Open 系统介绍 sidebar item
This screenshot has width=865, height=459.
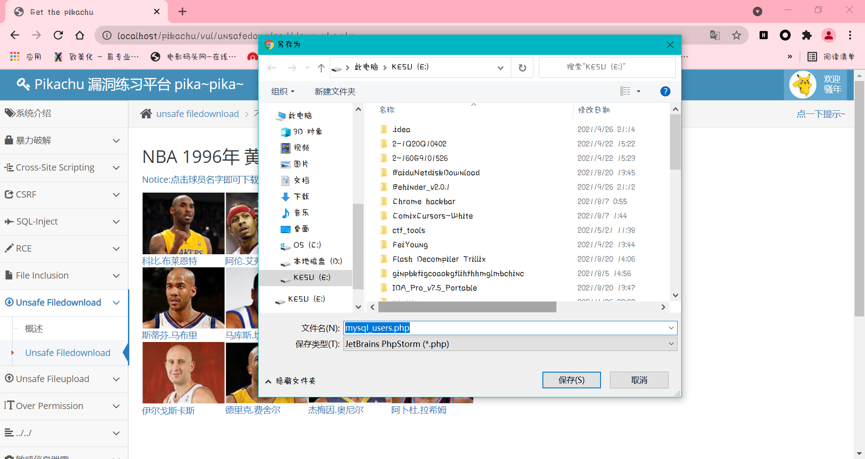tap(64, 113)
